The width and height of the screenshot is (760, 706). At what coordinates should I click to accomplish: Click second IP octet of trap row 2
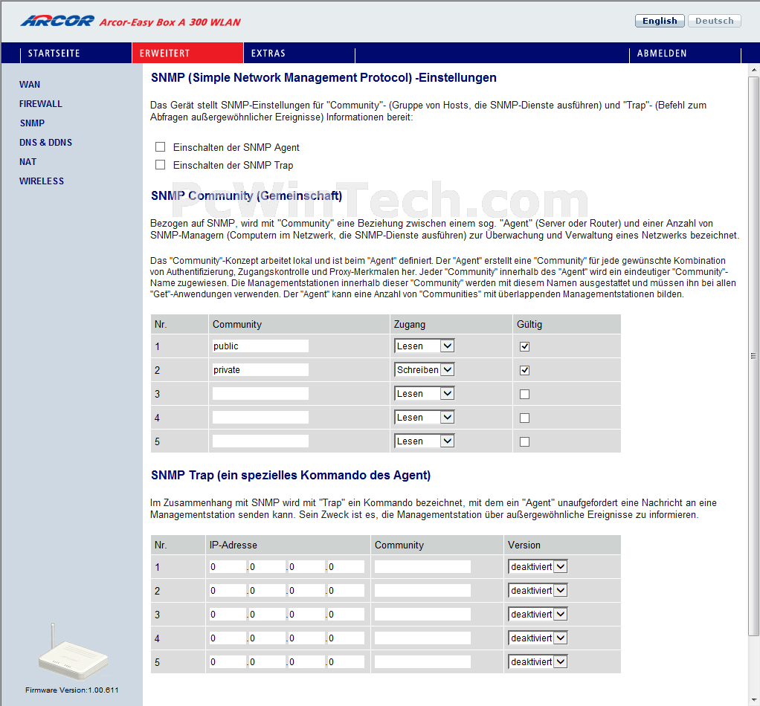point(267,590)
